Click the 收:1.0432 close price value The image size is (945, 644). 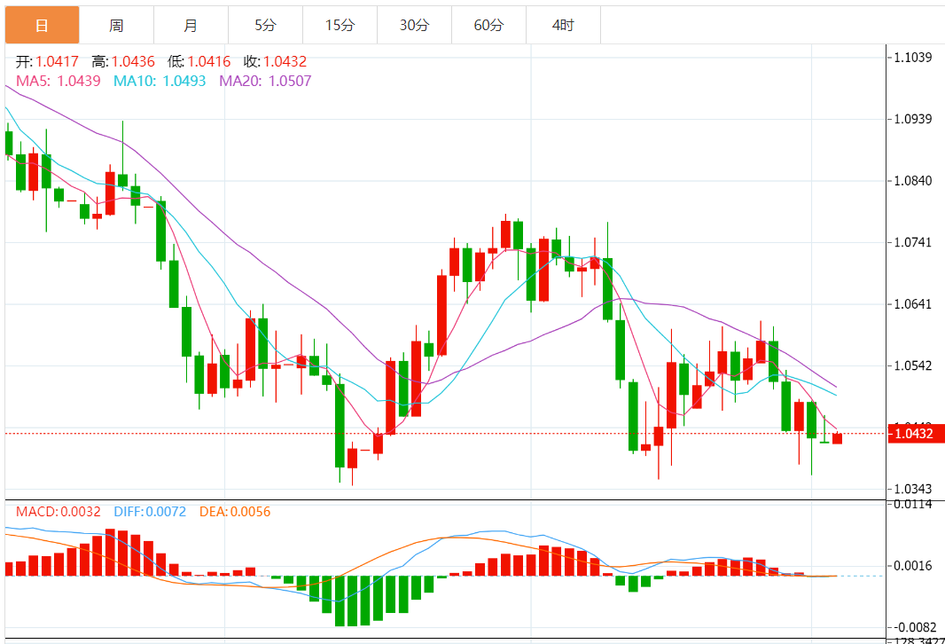pos(275,61)
